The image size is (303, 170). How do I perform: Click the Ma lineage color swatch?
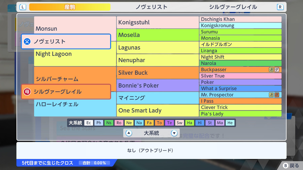[x=220, y=123]
